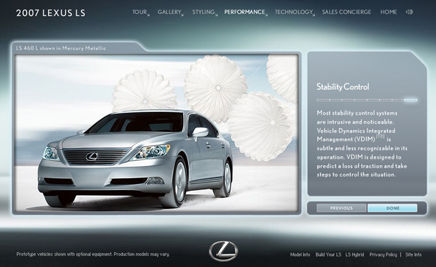Select the last highlighted progress bar segment
This screenshot has height=267, width=436.
411,100
